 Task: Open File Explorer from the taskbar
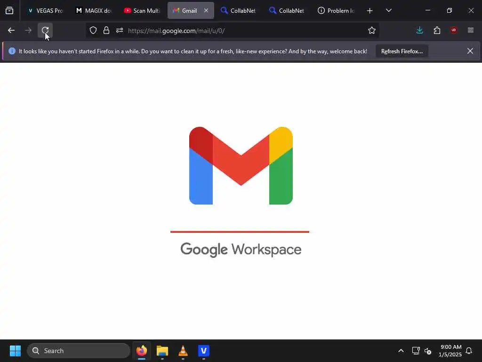click(x=162, y=351)
